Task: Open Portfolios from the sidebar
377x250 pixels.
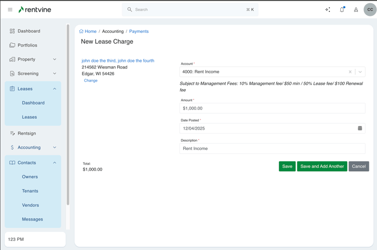Action: 27,45
